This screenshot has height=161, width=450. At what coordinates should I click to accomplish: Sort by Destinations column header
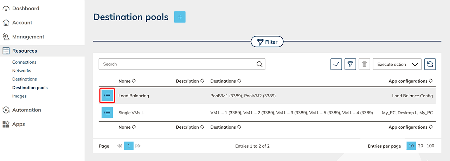(225, 81)
